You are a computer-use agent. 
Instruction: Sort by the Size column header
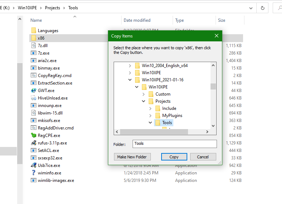[222, 20]
